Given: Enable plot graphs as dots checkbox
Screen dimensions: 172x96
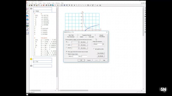Looking at the screenshot, I should pos(94,49).
